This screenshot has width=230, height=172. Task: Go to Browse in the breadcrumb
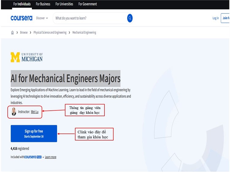pos(24,33)
